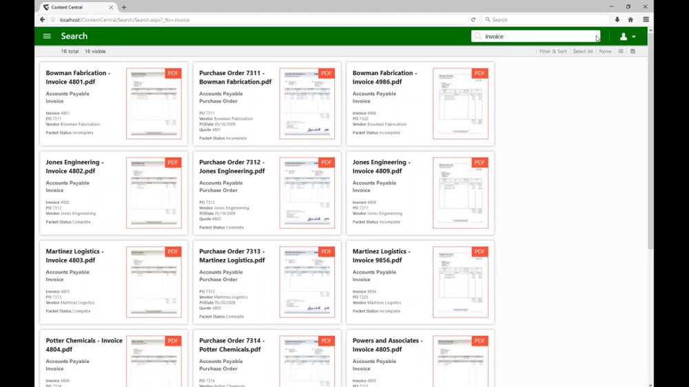Click PDF badge on Invoice 4802 card
The image size is (689, 387).
pyautogui.click(x=173, y=163)
